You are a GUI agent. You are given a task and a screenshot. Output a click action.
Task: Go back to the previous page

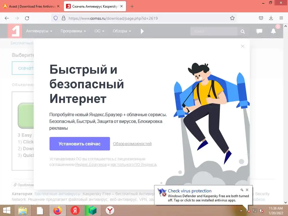point(7,18)
